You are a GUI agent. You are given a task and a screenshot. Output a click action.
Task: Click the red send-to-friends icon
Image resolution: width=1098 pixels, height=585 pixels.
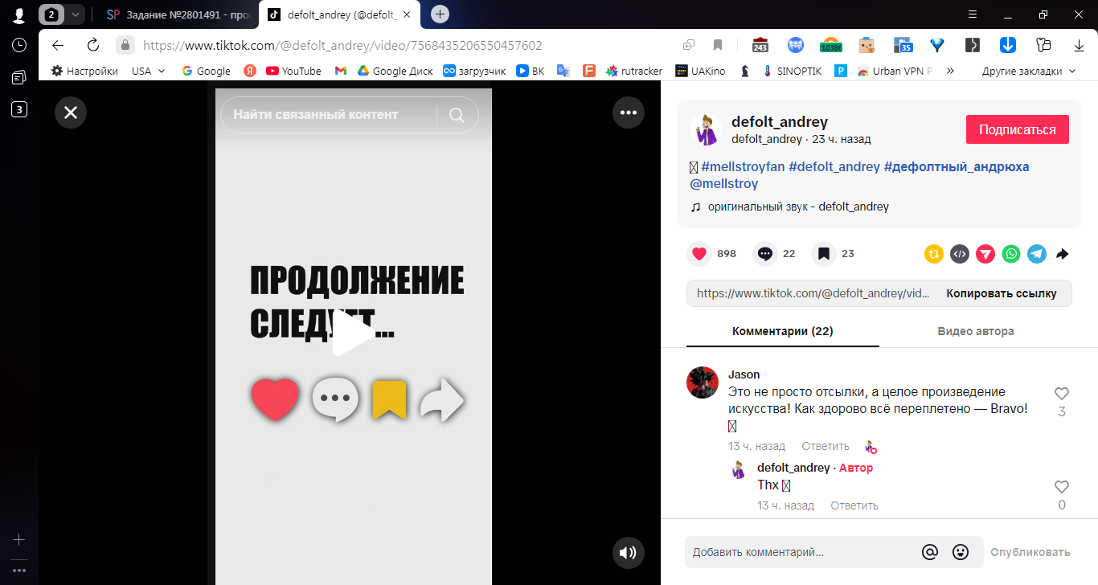[985, 254]
